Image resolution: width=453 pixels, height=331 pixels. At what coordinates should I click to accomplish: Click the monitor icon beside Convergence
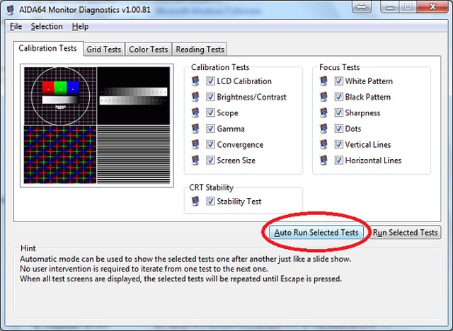(x=195, y=145)
